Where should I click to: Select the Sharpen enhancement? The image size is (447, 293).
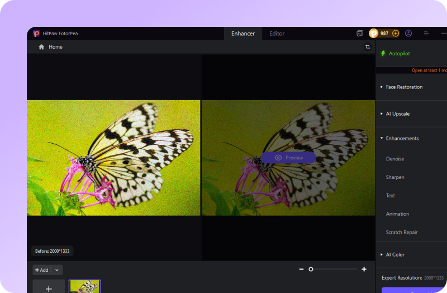pos(395,177)
